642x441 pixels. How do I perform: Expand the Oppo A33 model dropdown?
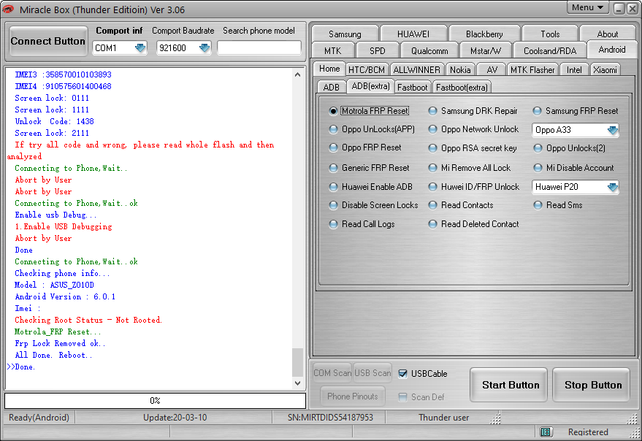(x=613, y=130)
